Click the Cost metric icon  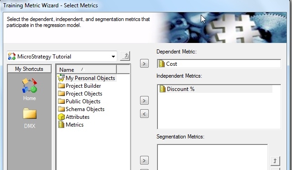coord(162,64)
